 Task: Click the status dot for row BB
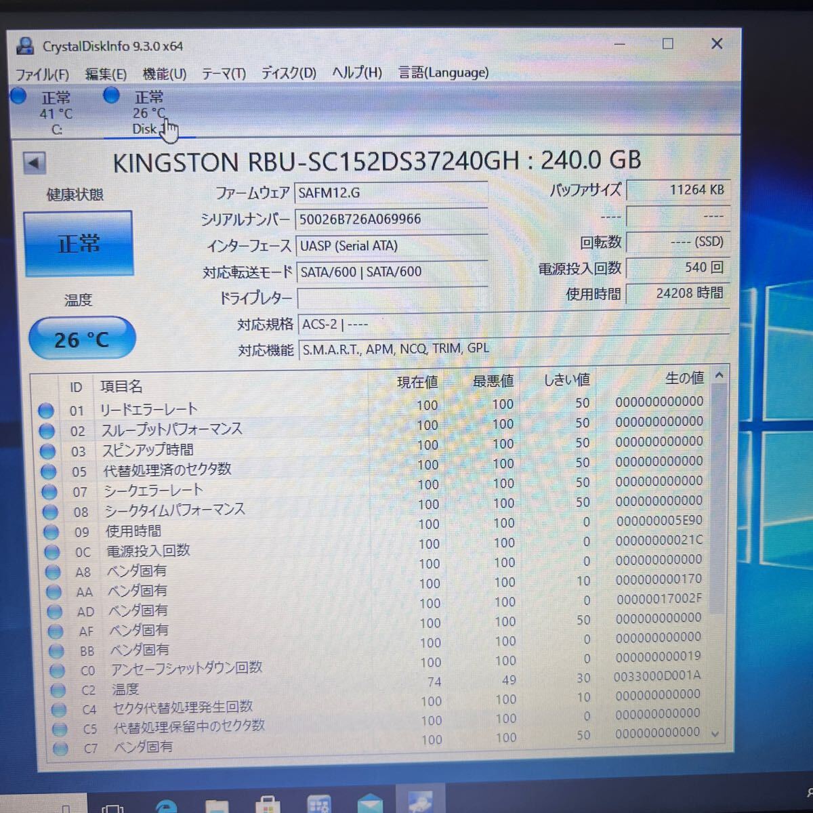coord(57,651)
